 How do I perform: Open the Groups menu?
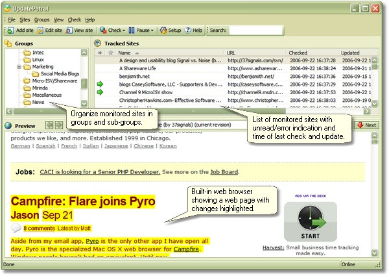point(41,19)
